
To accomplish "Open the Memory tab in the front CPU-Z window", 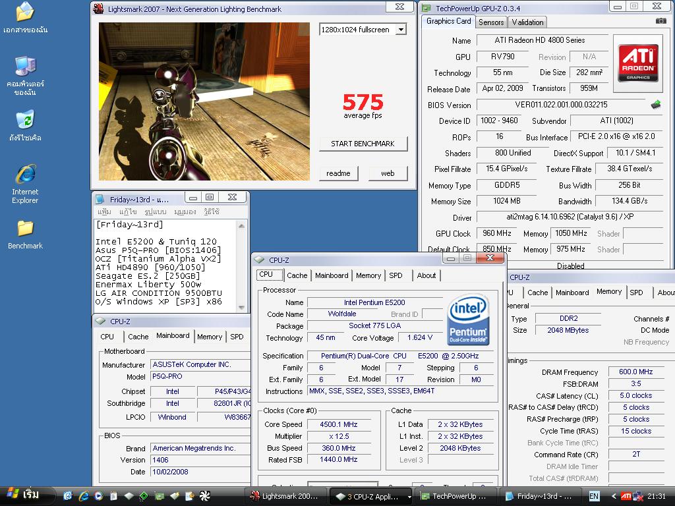I will 368,275.
